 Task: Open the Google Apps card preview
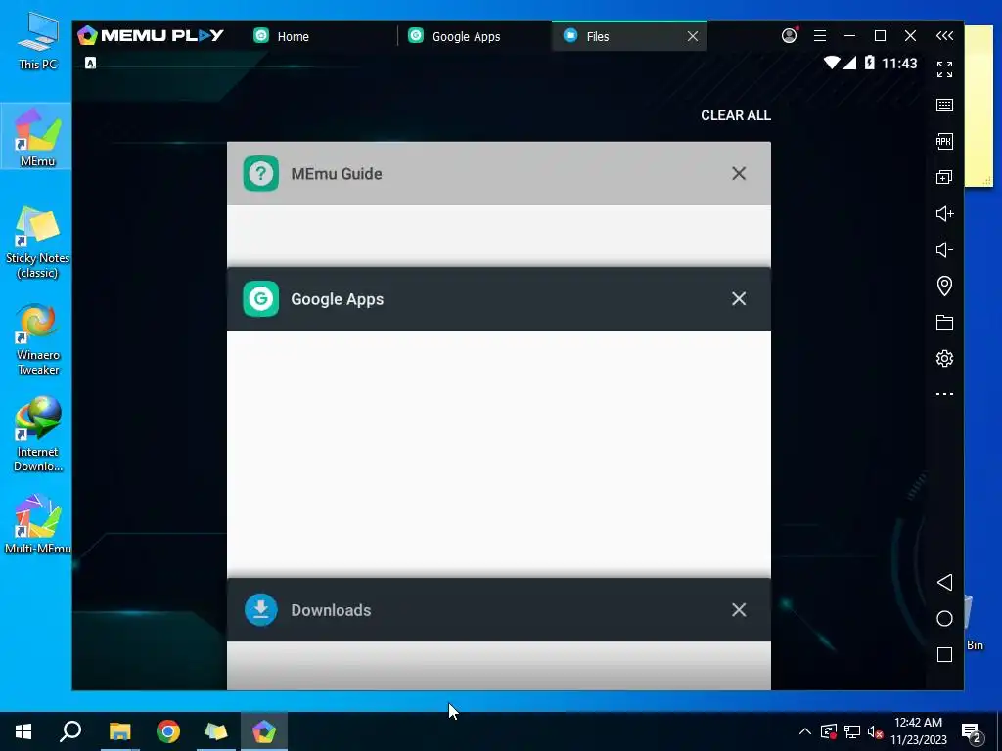(498, 454)
